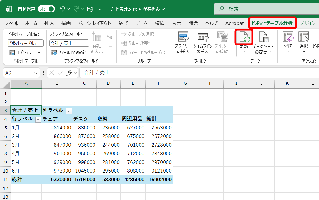
Task: Click the Excel app icon in title bar
Action: pyautogui.click(x=9, y=9)
